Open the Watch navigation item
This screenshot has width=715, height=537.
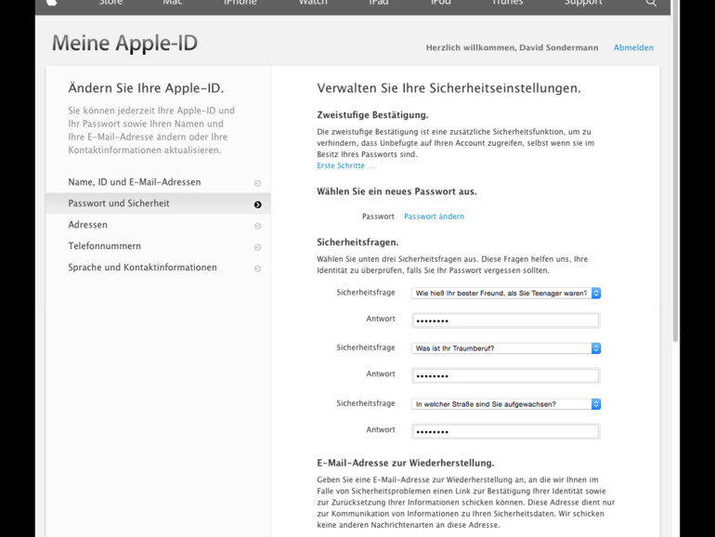point(313,2)
